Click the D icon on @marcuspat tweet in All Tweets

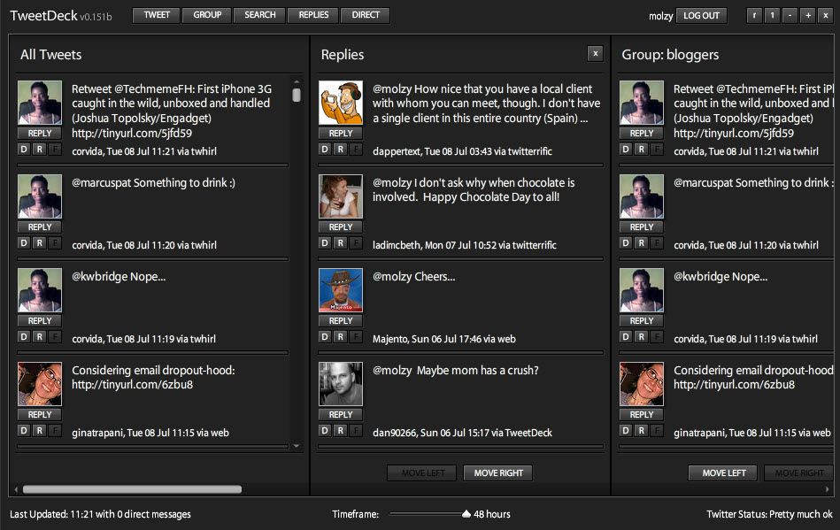click(24, 243)
